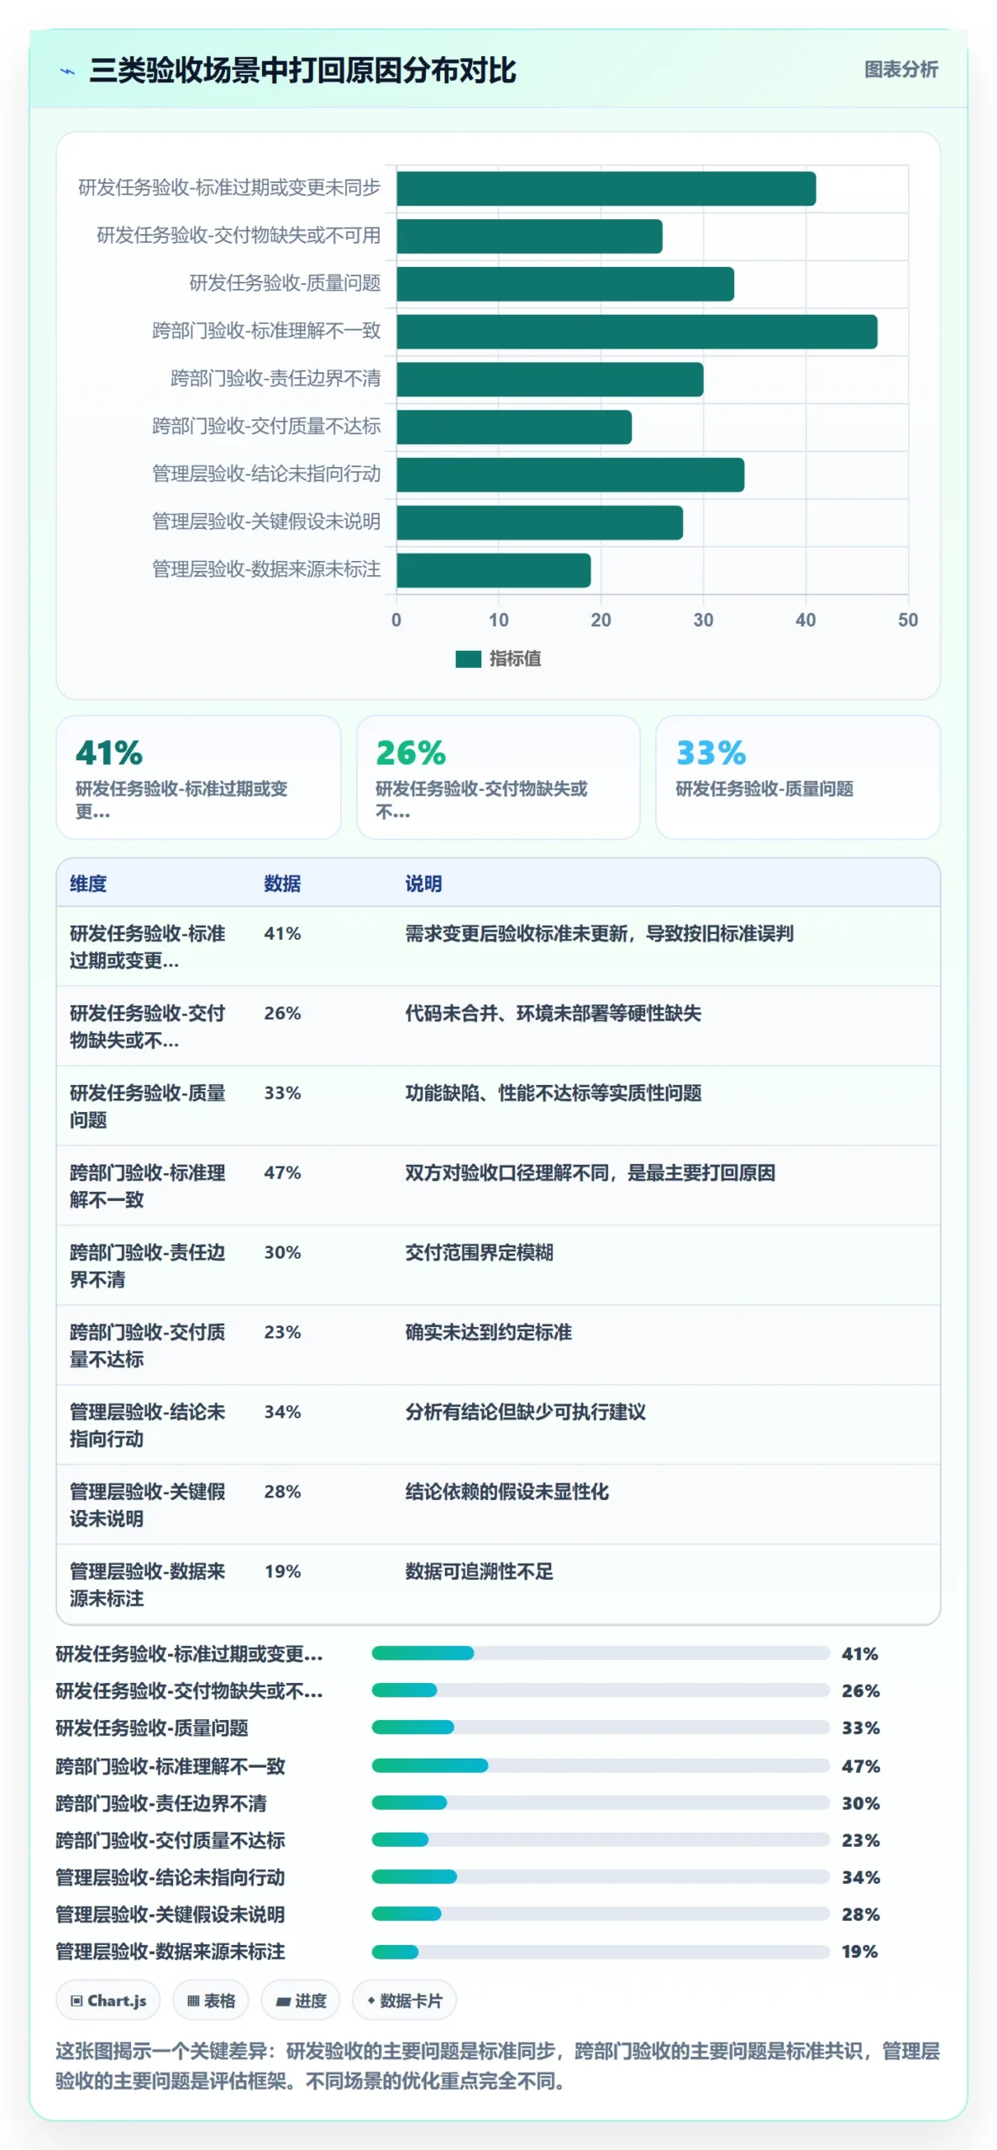This screenshot has height=2150, width=997.
Task: Select 交付范围界定模糊 cell
Action: [x=479, y=1253]
